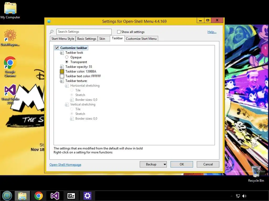
Task: Enable the Show all settings checkbox
Action: point(119,32)
